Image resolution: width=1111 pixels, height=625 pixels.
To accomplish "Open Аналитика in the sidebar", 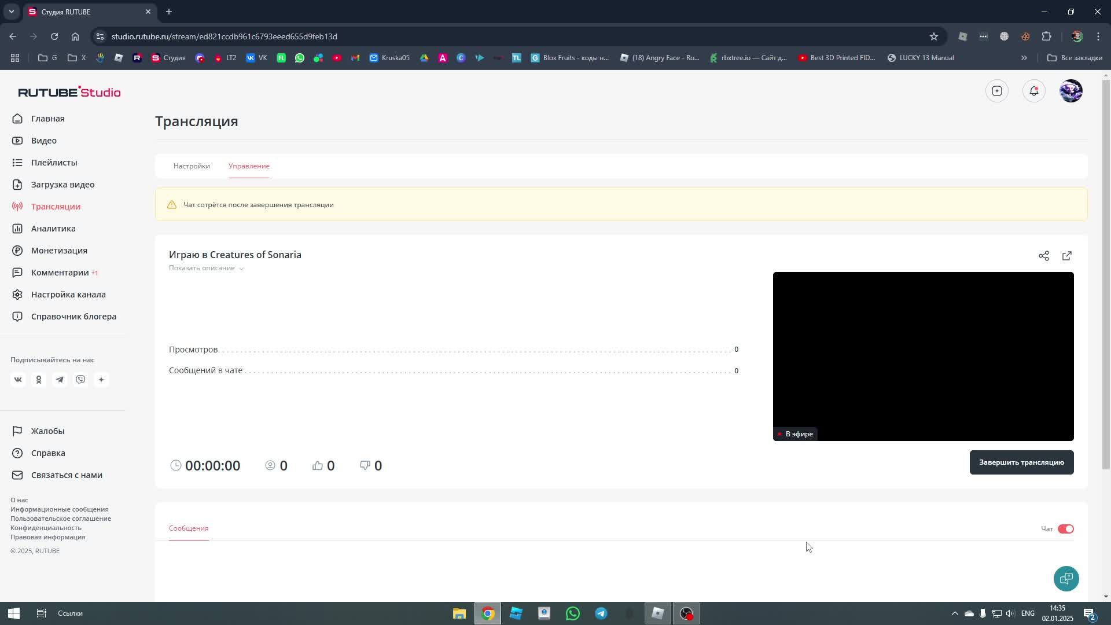I will pyautogui.click(x=53, y=229).
